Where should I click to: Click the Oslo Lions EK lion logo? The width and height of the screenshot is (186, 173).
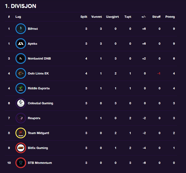tap(20, 73)
